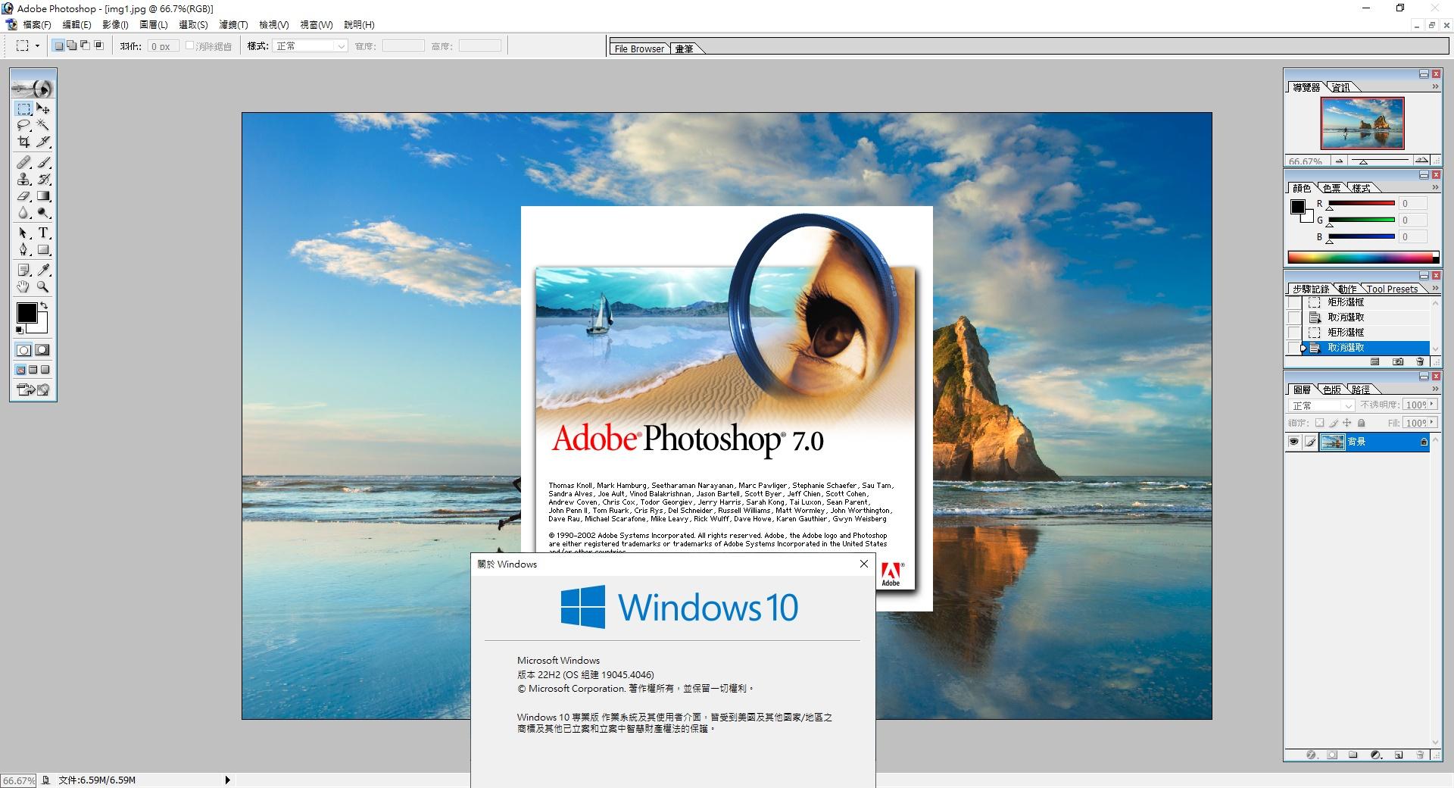Select the Rectangle shape tool
Viewport: 1454px width, 788px height.
pyautogui.click(x=43, y=249)
